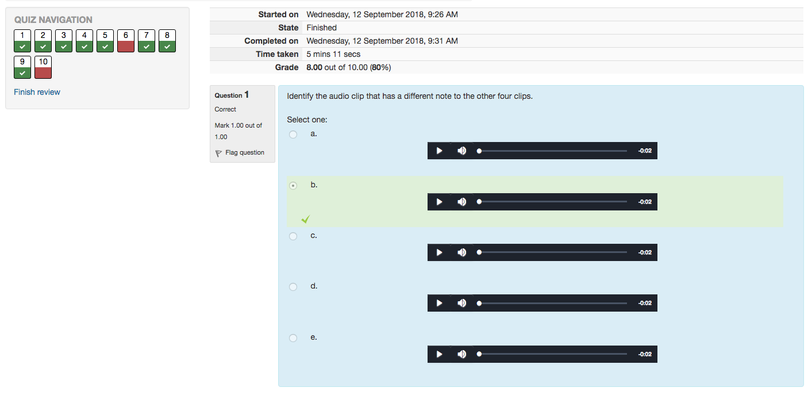Seek on the progress bar of clip b

point(552,202)
